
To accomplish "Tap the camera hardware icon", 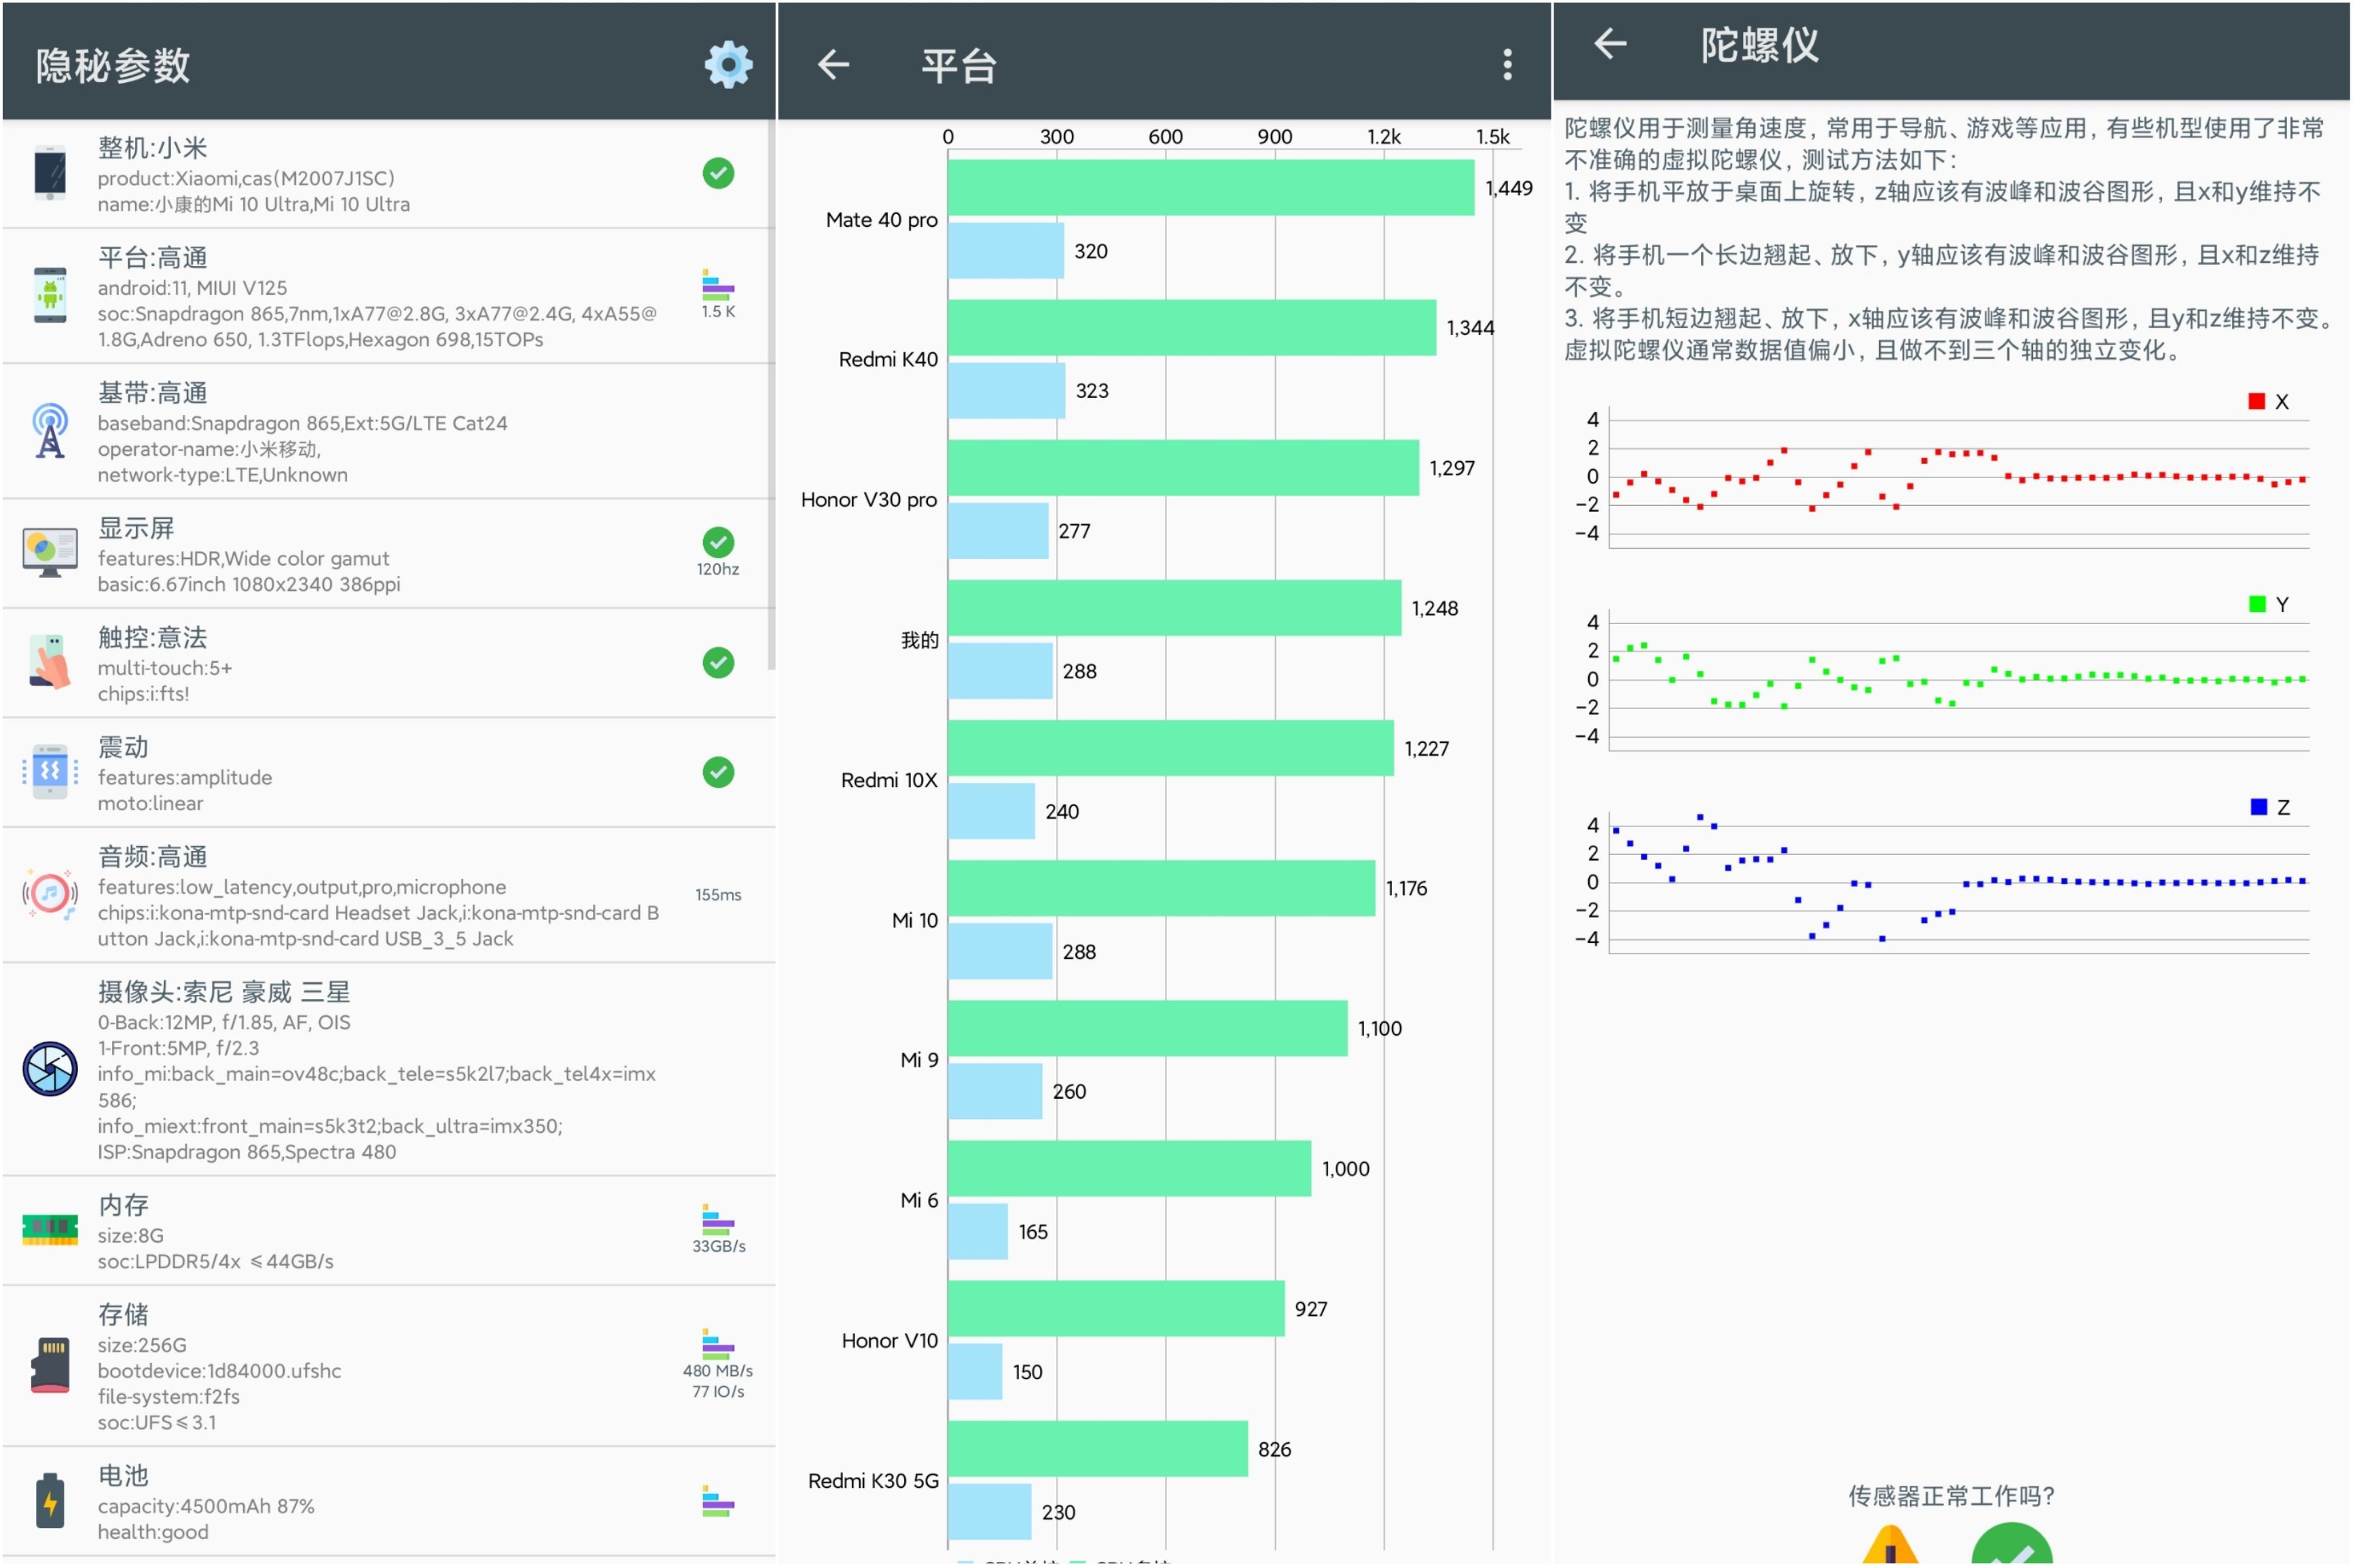I will [x=49, y=1068].
